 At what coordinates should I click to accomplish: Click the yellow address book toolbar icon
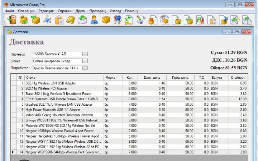[x=71, y=20]
